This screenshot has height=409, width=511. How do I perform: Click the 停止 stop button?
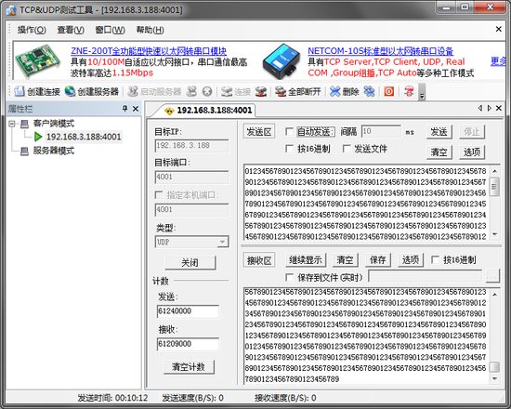tap(472, 132)
